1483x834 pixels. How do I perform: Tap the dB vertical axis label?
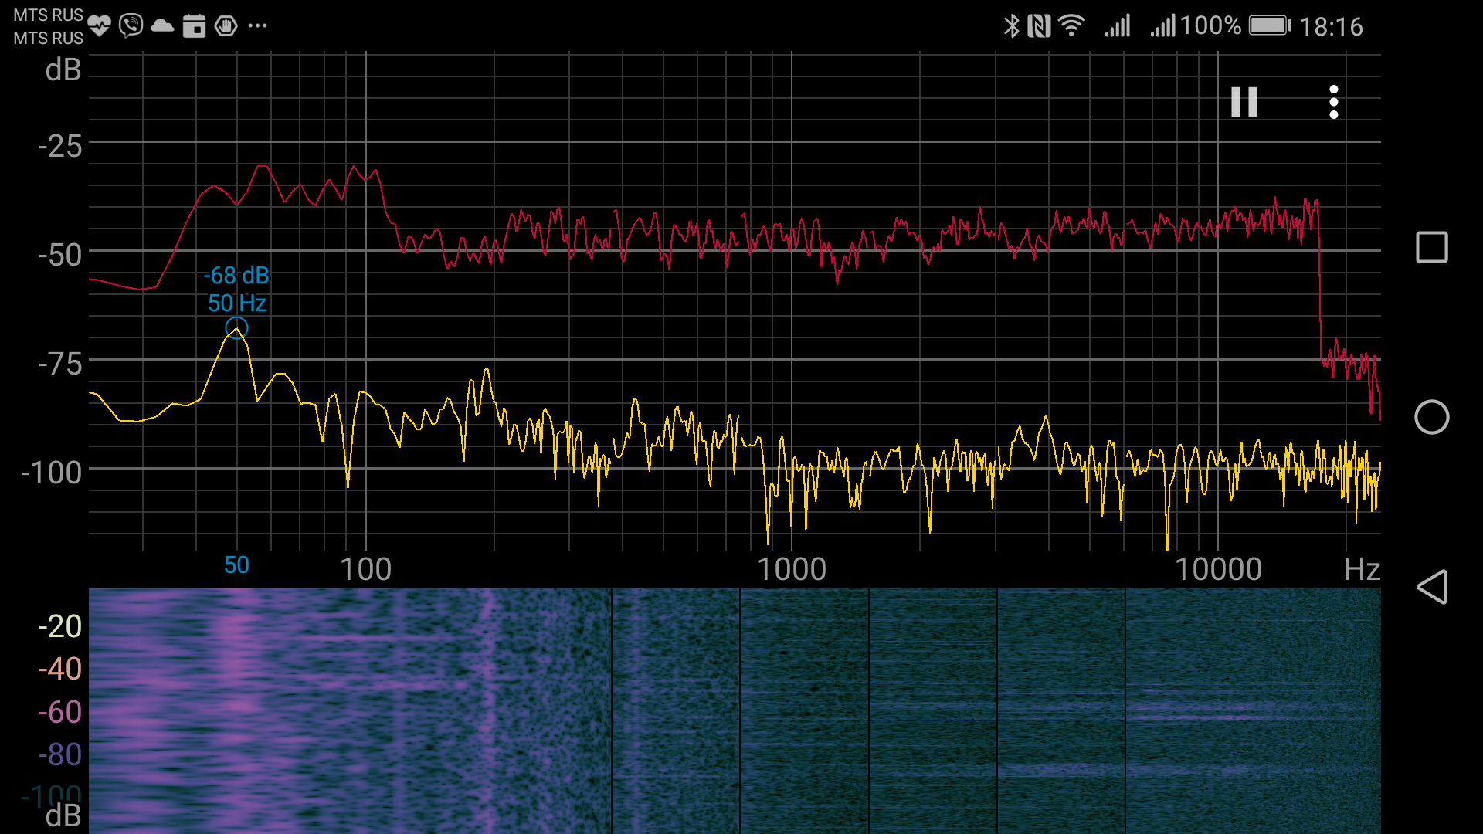pos(63,70)
